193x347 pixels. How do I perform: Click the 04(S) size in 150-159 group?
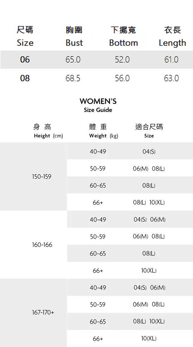[149, 152]
